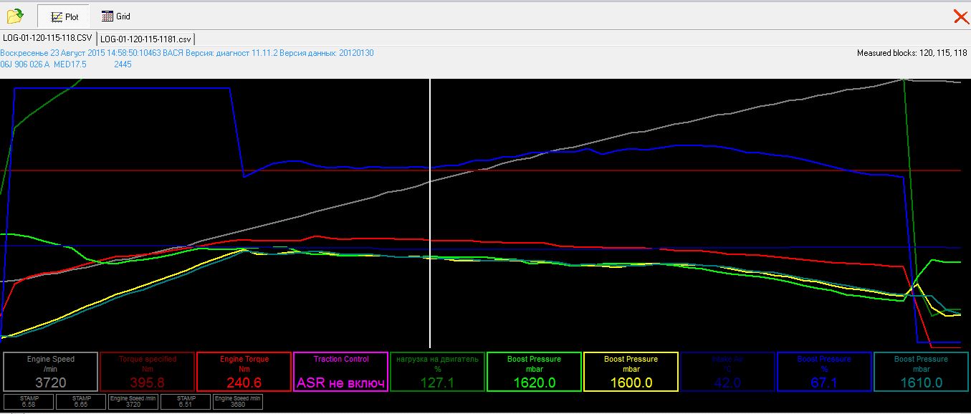
Task: Toggle blue Boost Pressure percent box 67.1
Action: pyautogui.click(x=824, y=372)
